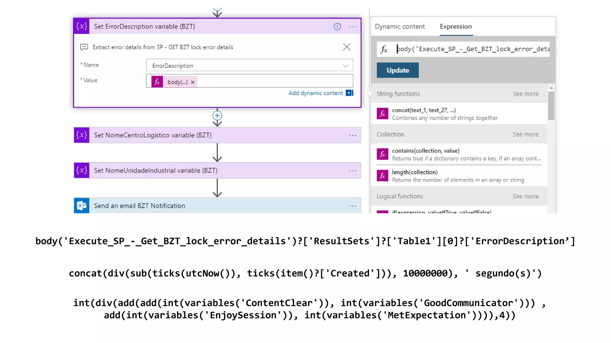Open ellipsis menu of Set ErrorDescription action
Image resolution: width=611 pixels, height=343 pixels.
pyautogui.click(x=353, y=27)
